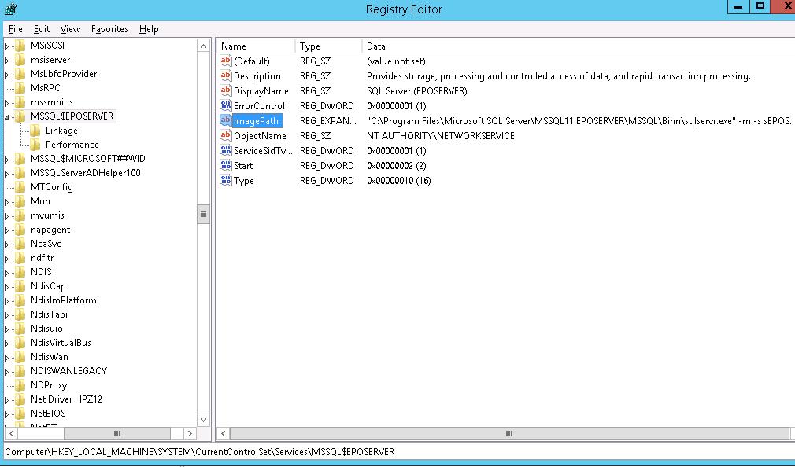Expand the Net Driver HPZ12 key arrow
795x467 pixels.
point(6,399)
